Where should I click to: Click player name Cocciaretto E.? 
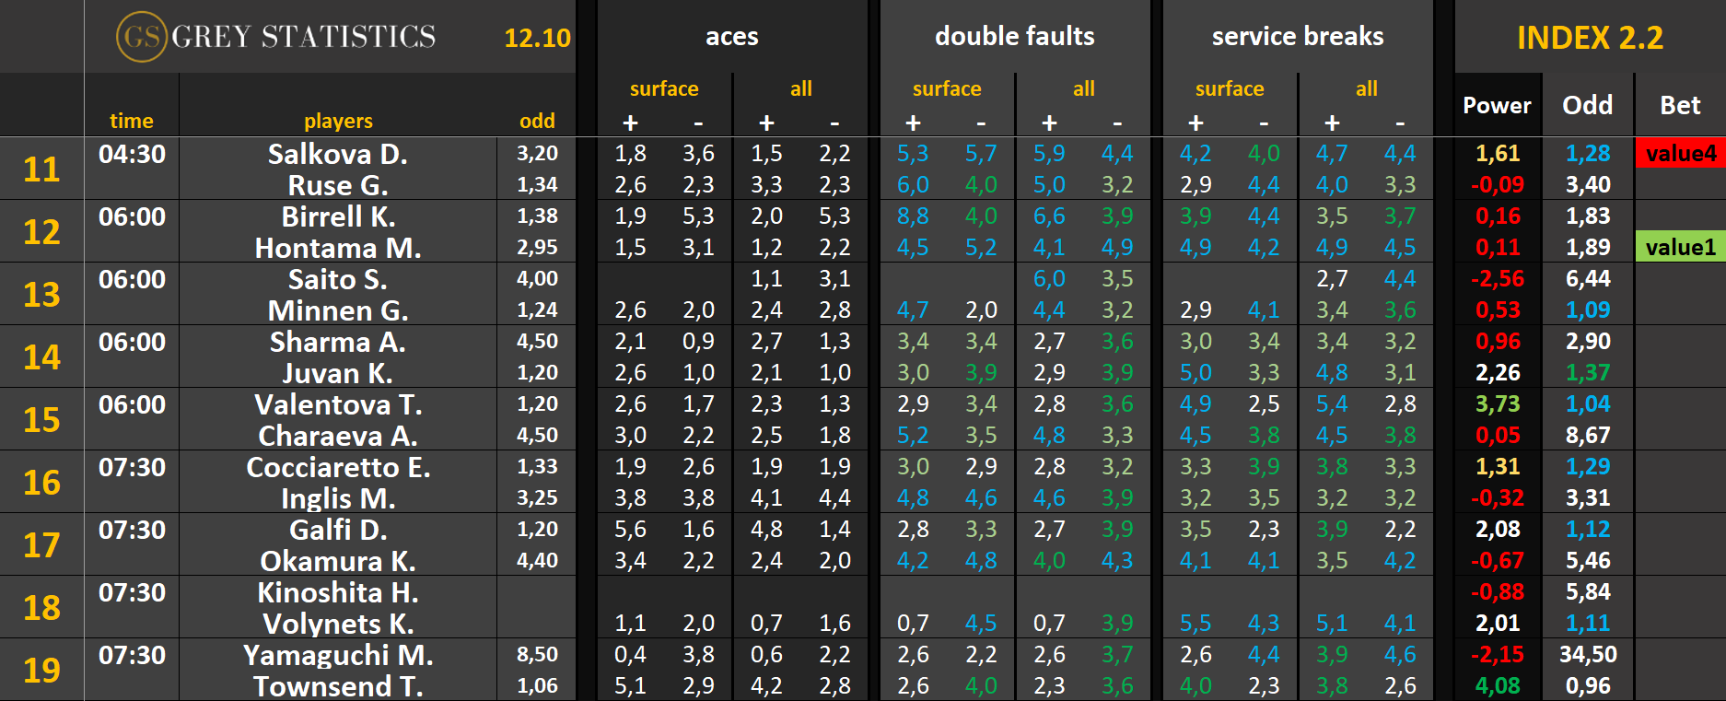[x=338, y=467]
